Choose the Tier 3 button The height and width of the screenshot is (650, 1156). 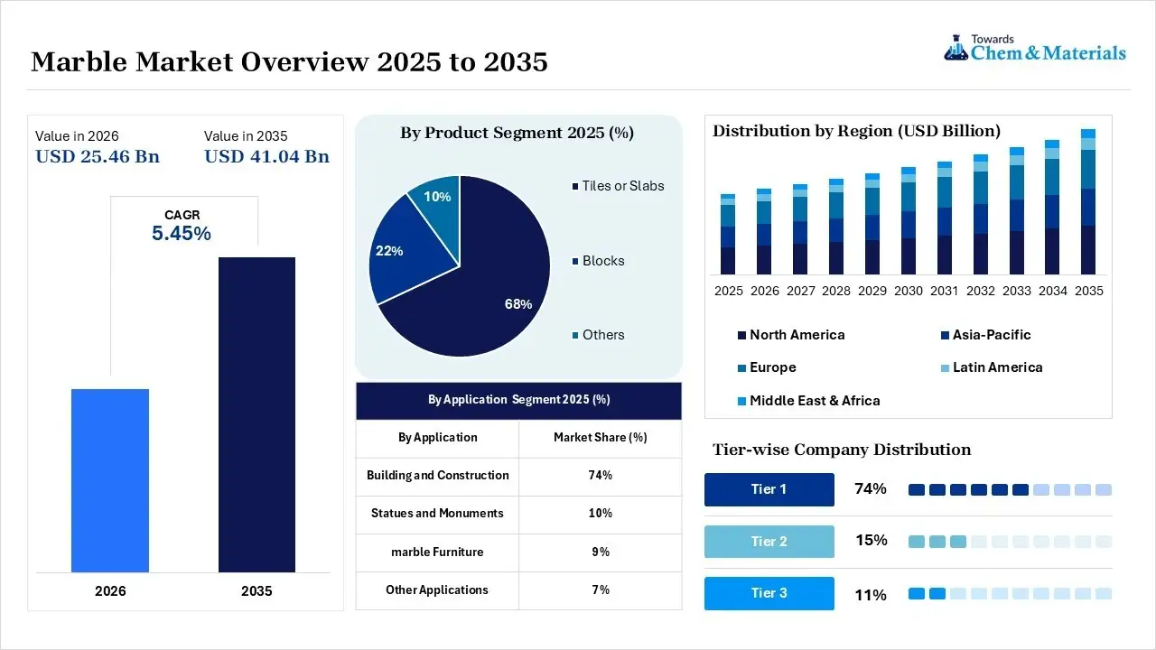point(769,593)
